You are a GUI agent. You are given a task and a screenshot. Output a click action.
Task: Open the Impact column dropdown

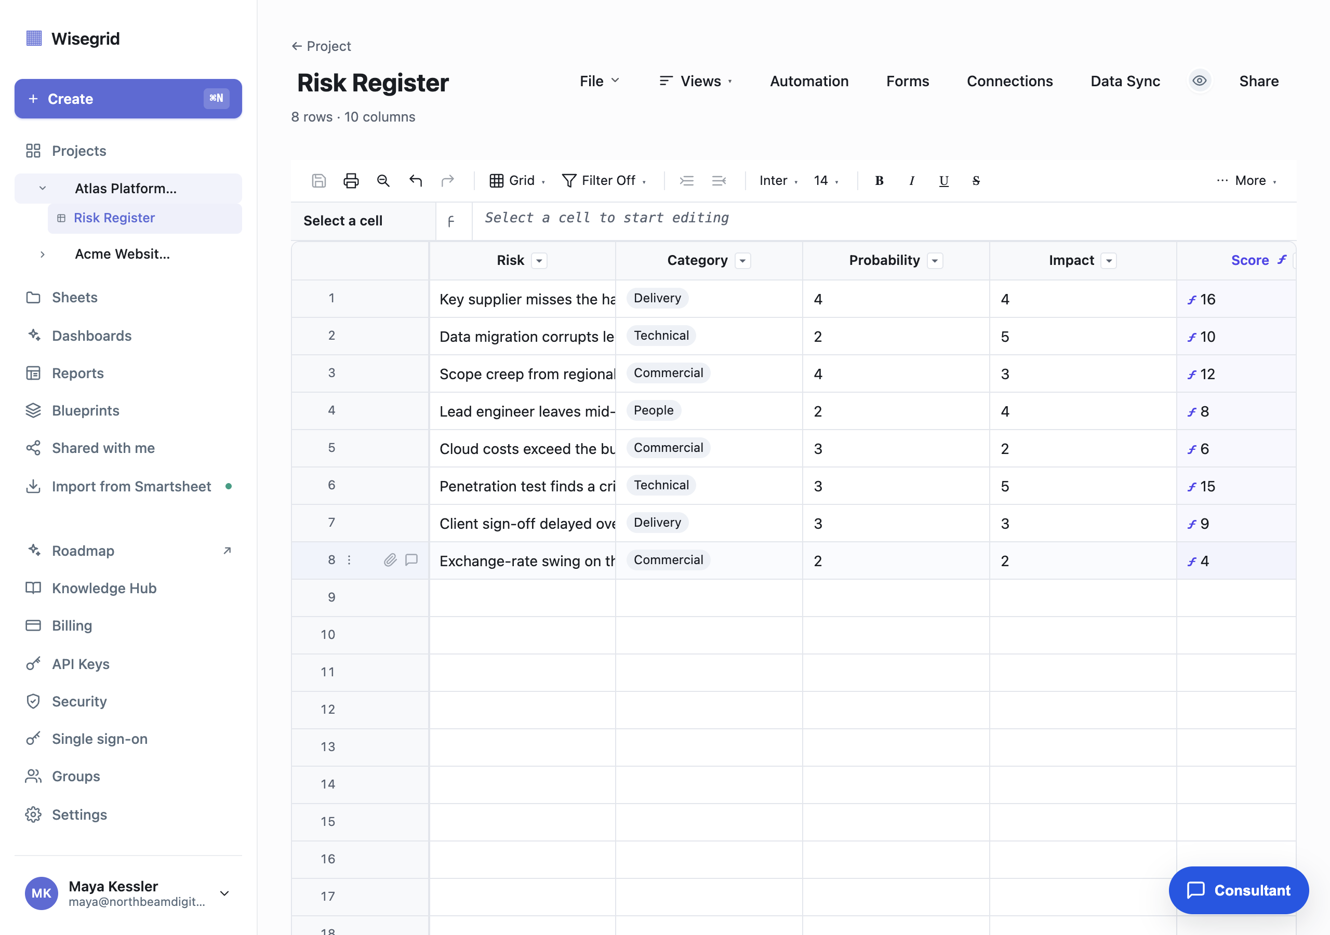[1109, 261]
